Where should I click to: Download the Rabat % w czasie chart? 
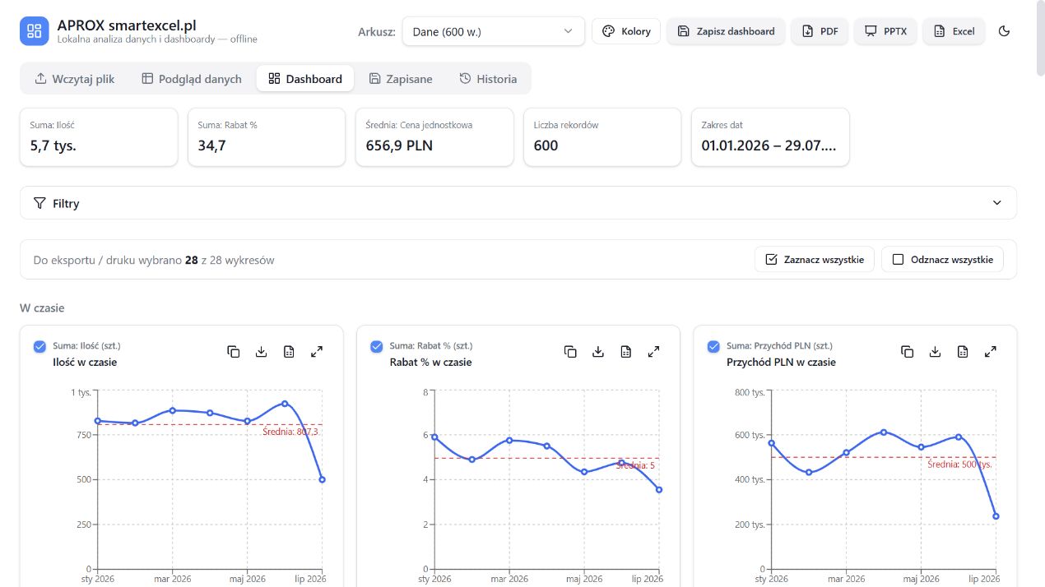pos(598,352)
